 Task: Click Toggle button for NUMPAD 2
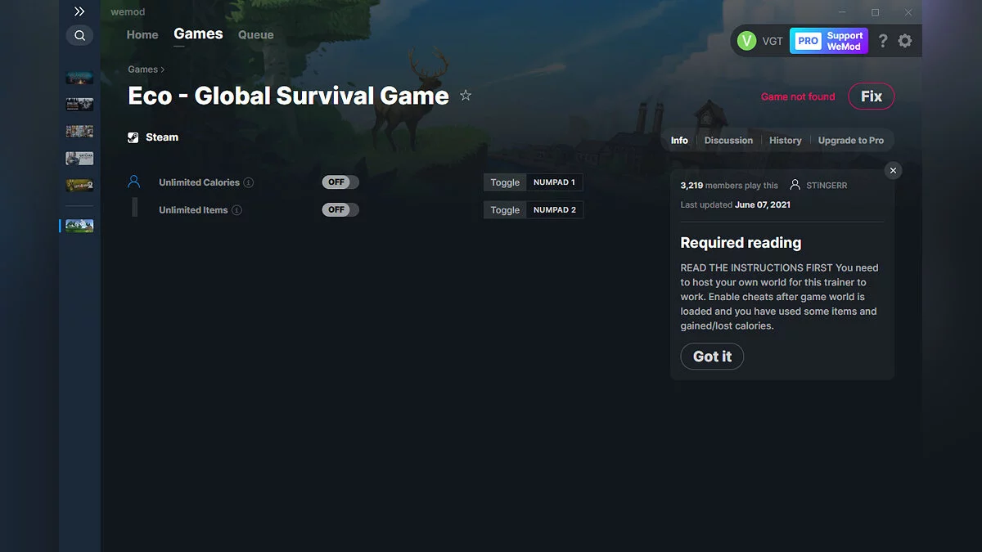[505, 210]
